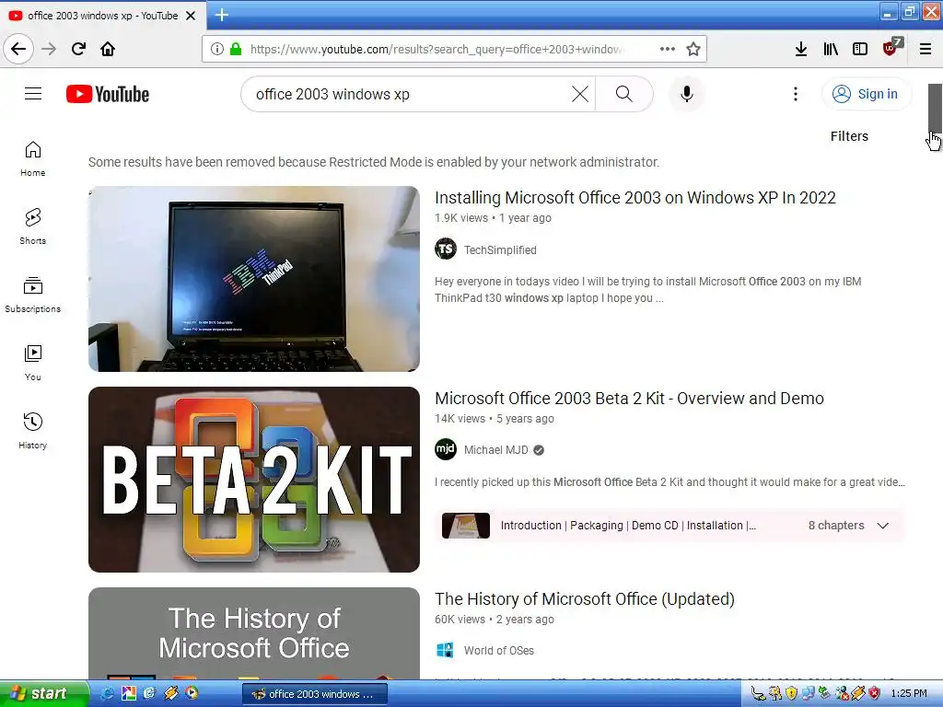Open the You section in sidebar
The width and height of the screenshot is (943, 707).
click(x=32, y=363)
